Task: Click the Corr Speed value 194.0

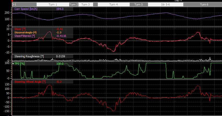Action: coord(60,9)
